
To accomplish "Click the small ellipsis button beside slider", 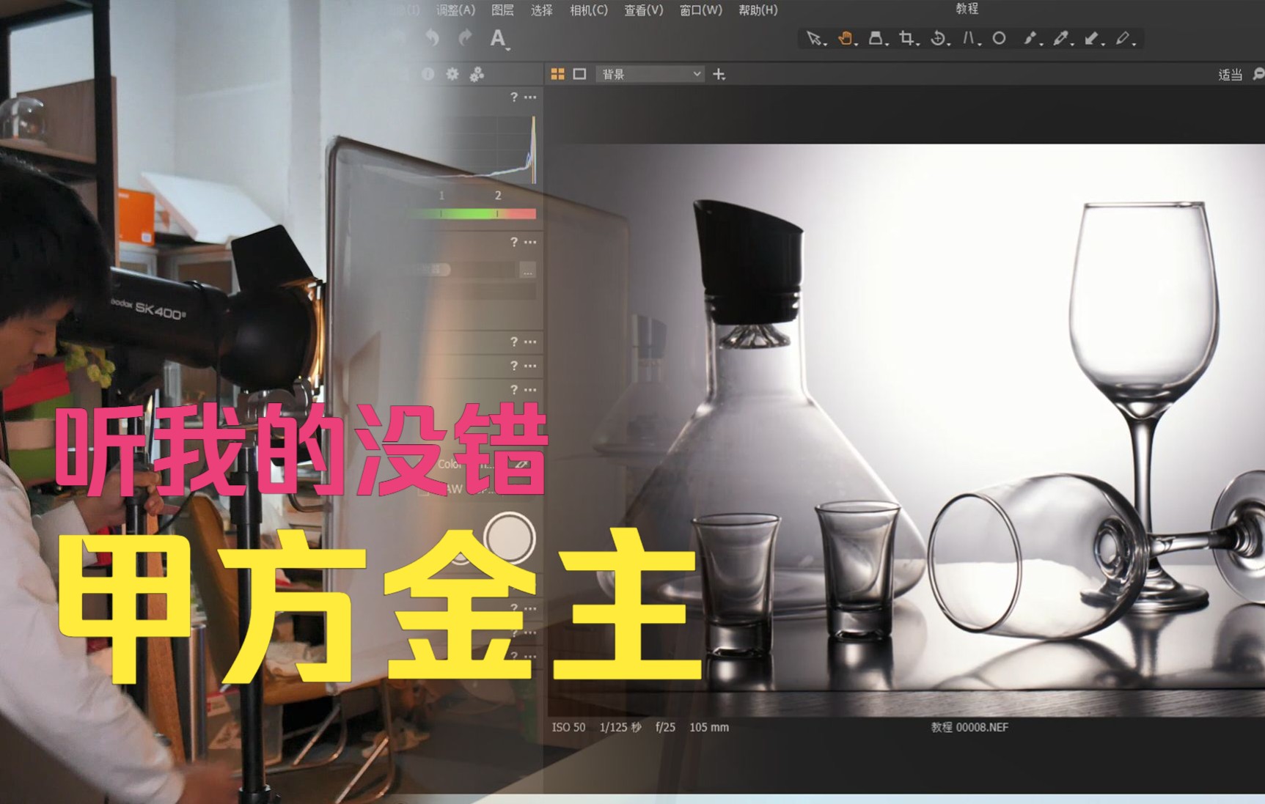I will [527, 270].
